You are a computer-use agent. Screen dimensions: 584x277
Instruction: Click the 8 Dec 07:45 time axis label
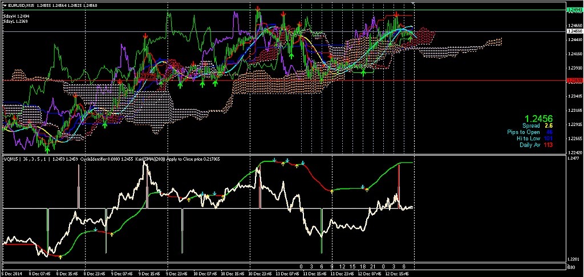[40, 274]
